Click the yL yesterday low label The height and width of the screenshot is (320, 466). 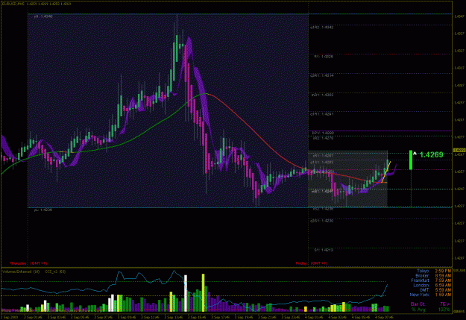pyautogui.click(x=43, y=210)
